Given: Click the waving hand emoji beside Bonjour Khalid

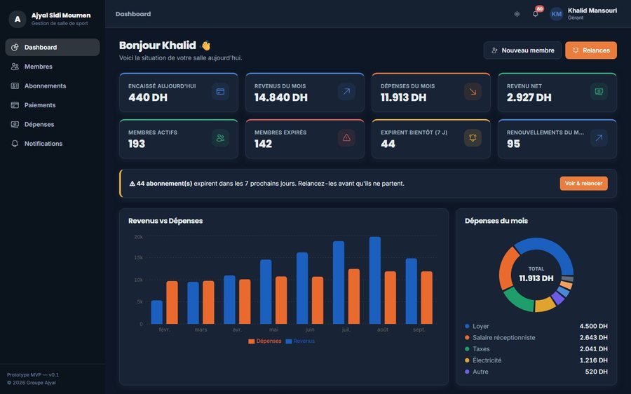Looking at the screenshot, I should (205, 46).
